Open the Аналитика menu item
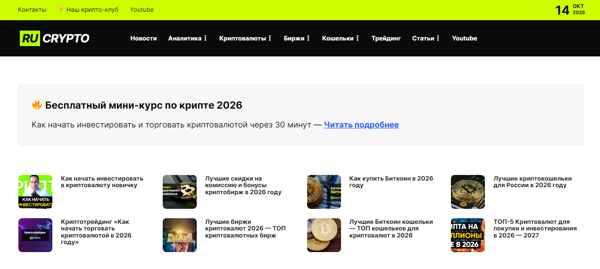The image size is (600, 269). coord(185,38)
